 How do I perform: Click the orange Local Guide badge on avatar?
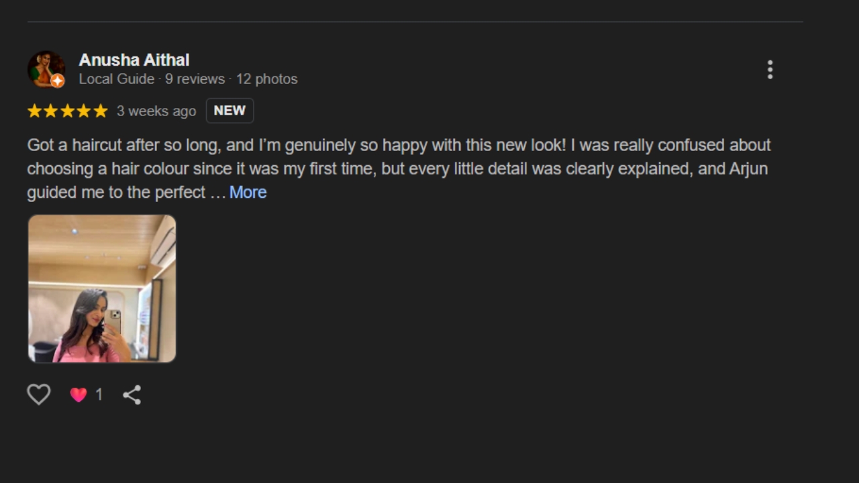pos(58,81)
